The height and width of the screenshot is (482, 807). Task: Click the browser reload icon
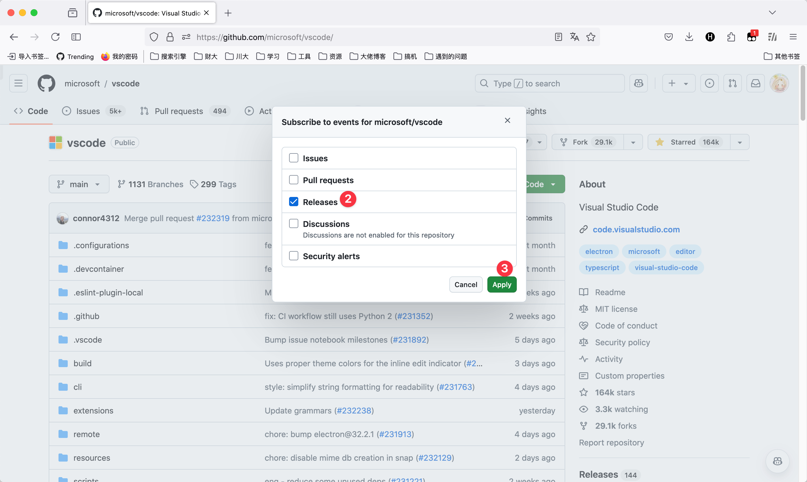pyautogui.click(x=55, y=37)
